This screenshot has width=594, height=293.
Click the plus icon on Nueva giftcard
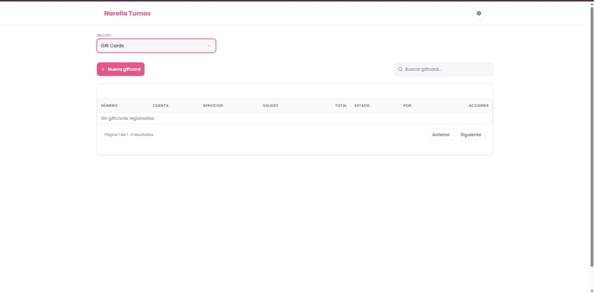point(103,69)
